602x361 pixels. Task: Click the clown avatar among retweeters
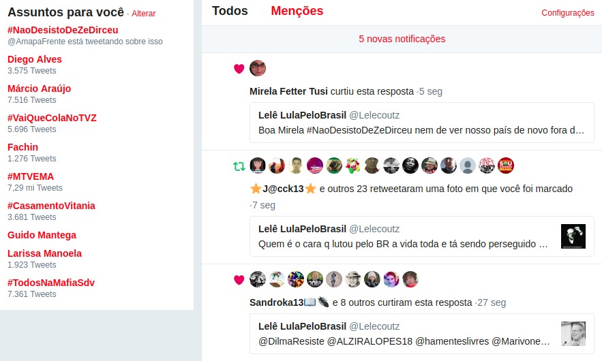353,166
